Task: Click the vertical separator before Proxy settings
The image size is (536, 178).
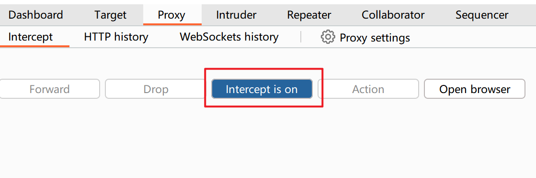Action: [301, 37]
